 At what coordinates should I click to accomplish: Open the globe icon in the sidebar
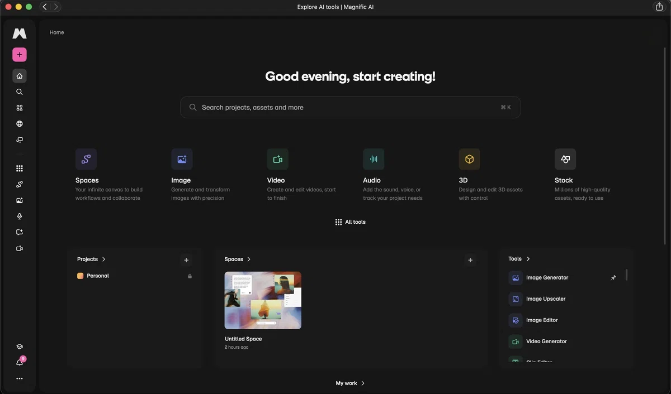click(x=20, y=124)
